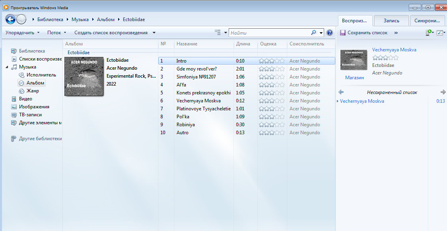Open breadcrumb arrow before Музыка
447x231 pixels.
coord(68,20)
